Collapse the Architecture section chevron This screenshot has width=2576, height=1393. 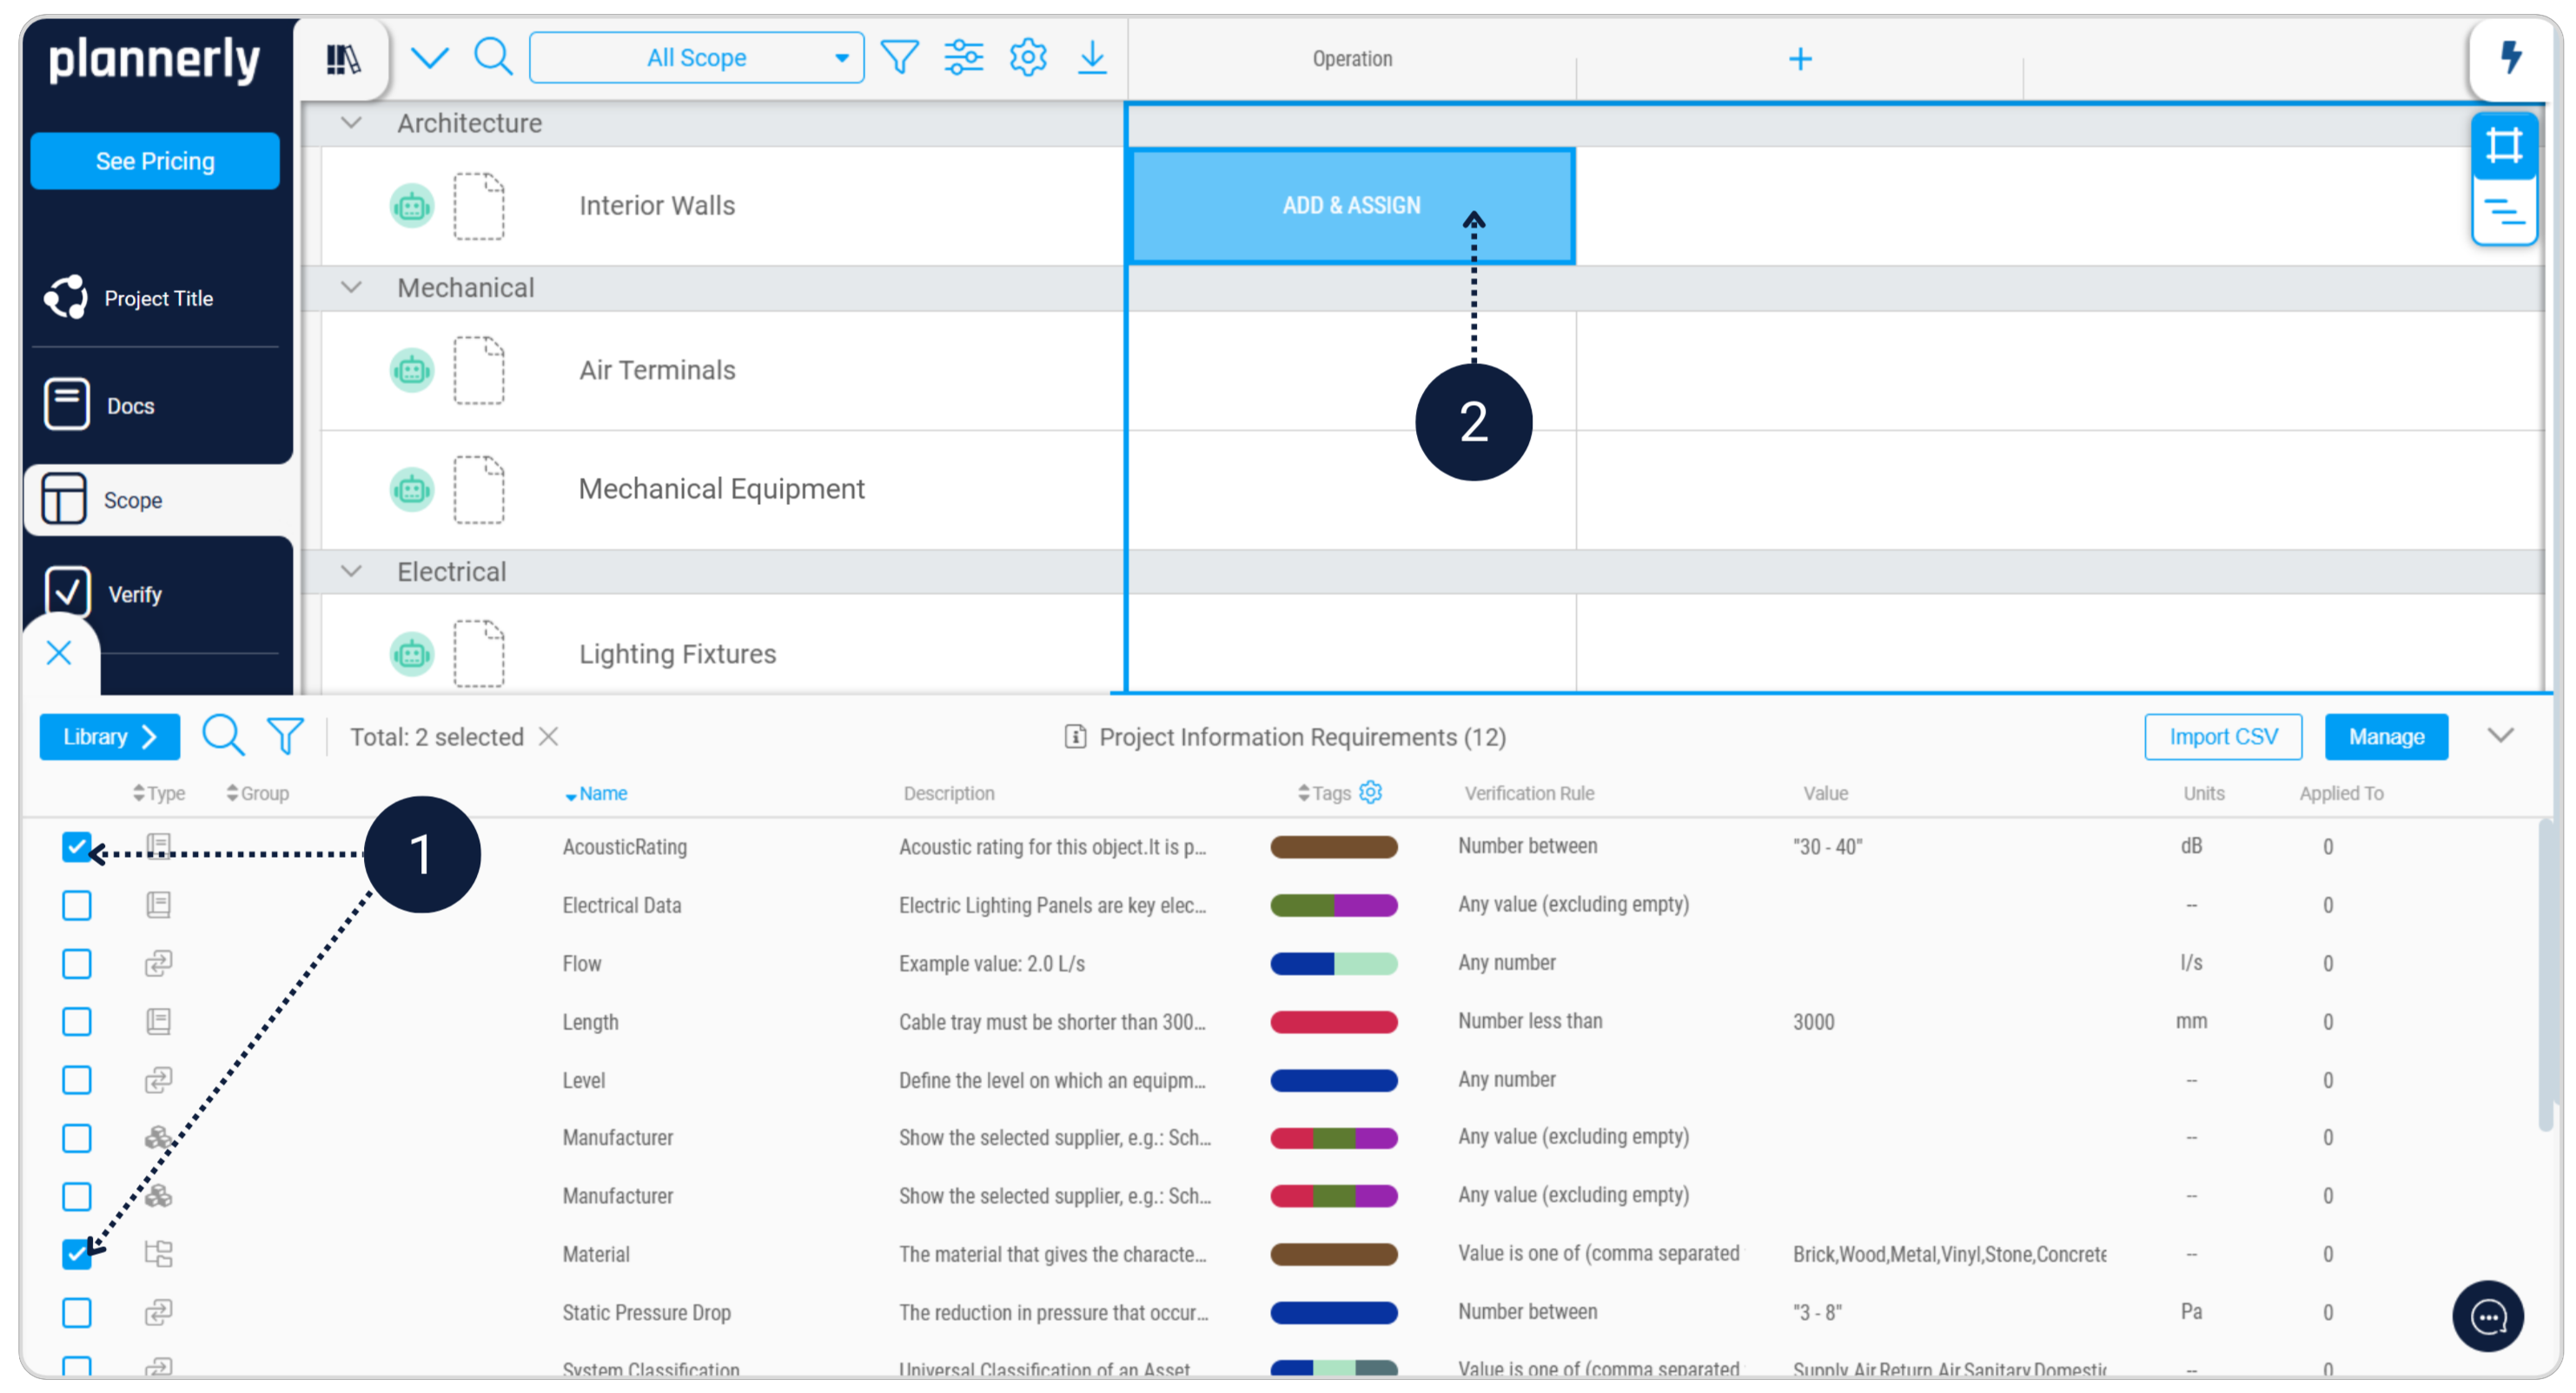click(x=351, y=123)
